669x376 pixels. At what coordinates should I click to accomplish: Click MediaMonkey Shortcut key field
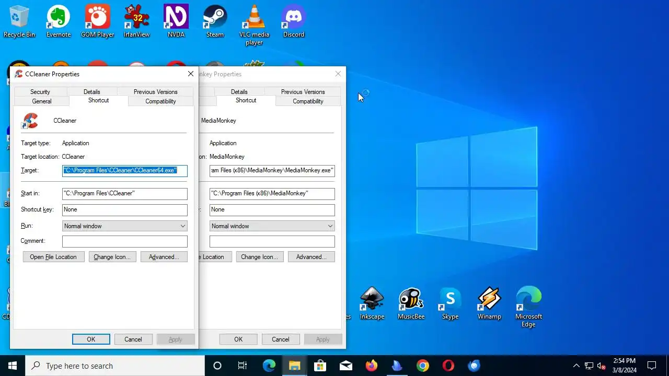point(272,210)
